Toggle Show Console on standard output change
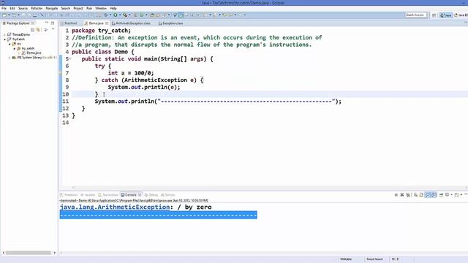 [x=427, y=195]
